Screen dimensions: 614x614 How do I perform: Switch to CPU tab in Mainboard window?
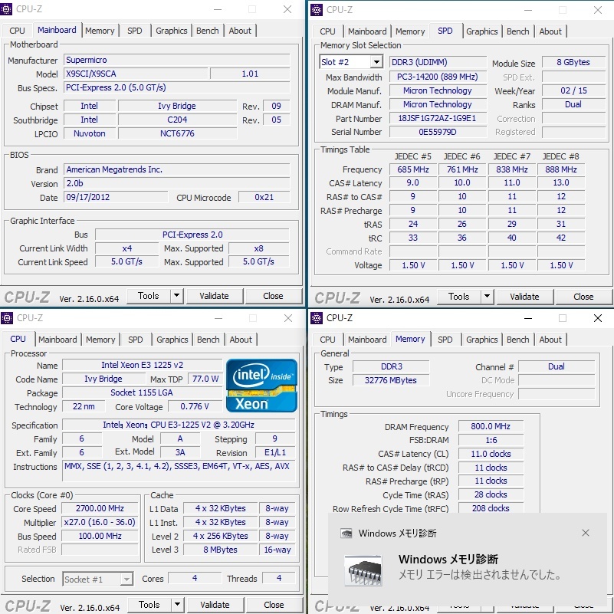(x=17, y=31)
